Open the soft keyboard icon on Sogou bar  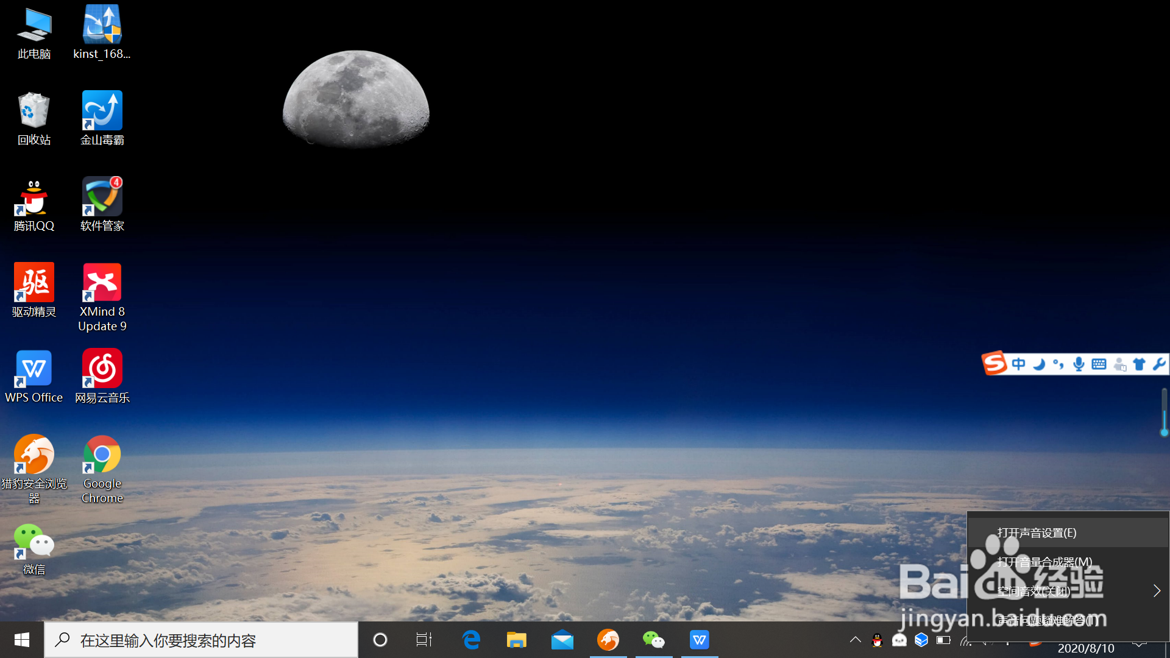pos(1099,364)
